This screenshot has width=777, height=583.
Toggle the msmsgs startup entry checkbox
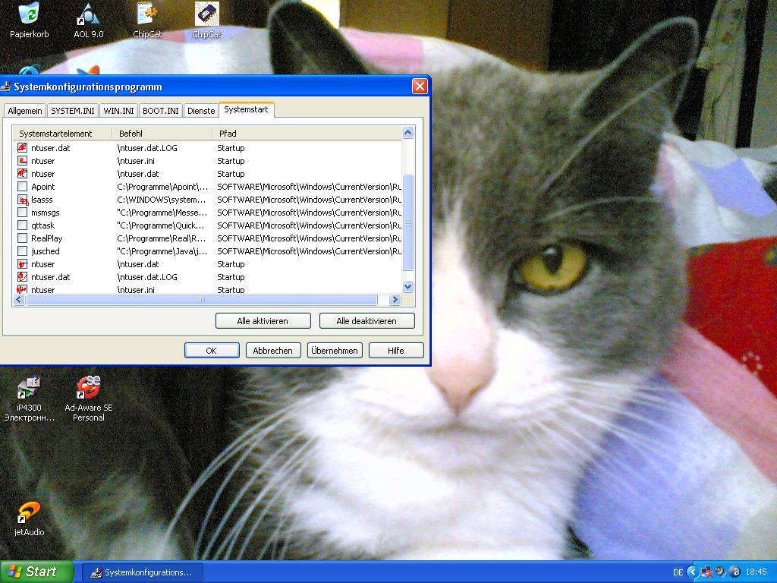[x=23, y=213]
